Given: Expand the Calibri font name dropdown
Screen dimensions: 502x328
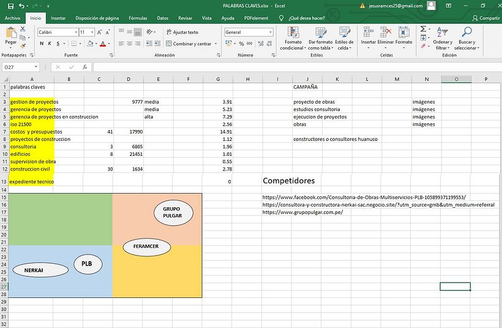Looking at the screenshot, I should click(76, 32).
